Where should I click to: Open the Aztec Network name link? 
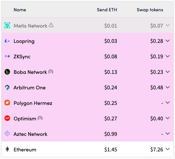pos(31,134)
